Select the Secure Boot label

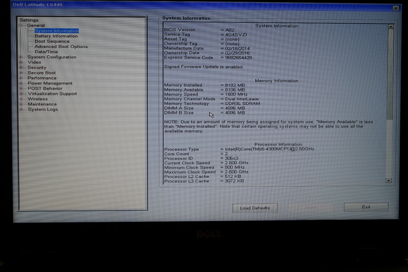point(42,73)
